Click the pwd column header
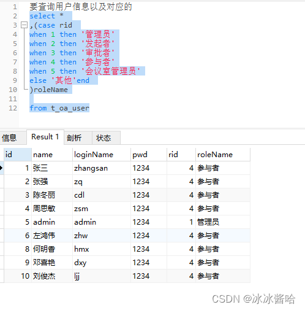The height and width of the screenshot is (310, 305). point(149,155)
